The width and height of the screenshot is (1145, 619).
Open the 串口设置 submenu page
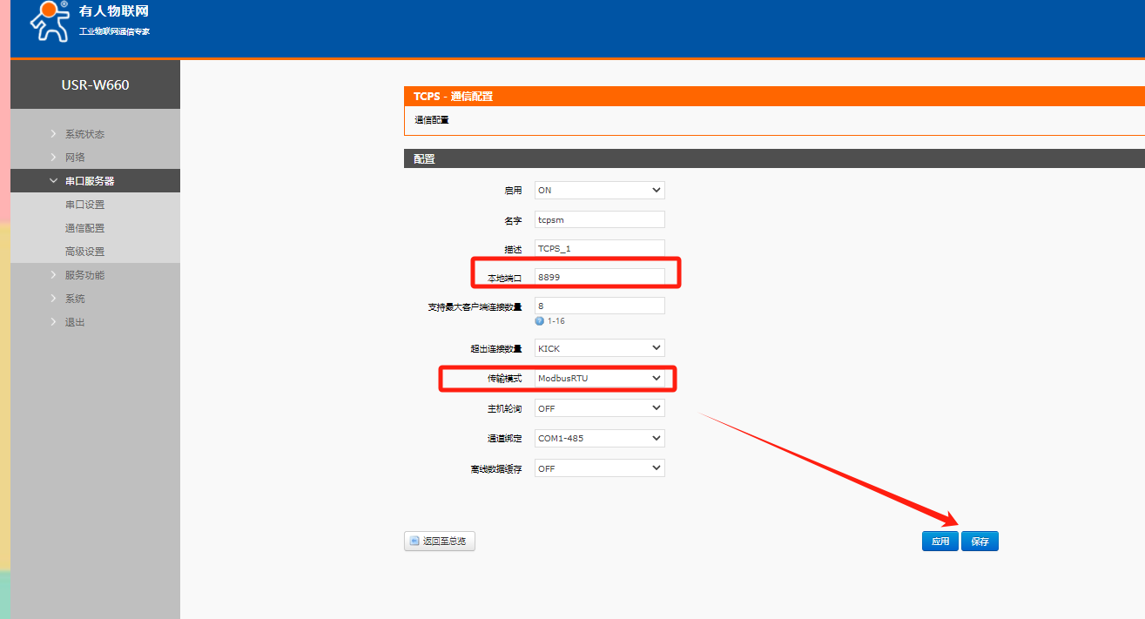click(84, 205)
